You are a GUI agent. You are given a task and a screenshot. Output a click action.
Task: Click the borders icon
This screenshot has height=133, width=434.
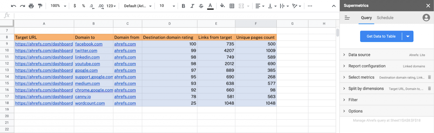(x=232, y=6)
